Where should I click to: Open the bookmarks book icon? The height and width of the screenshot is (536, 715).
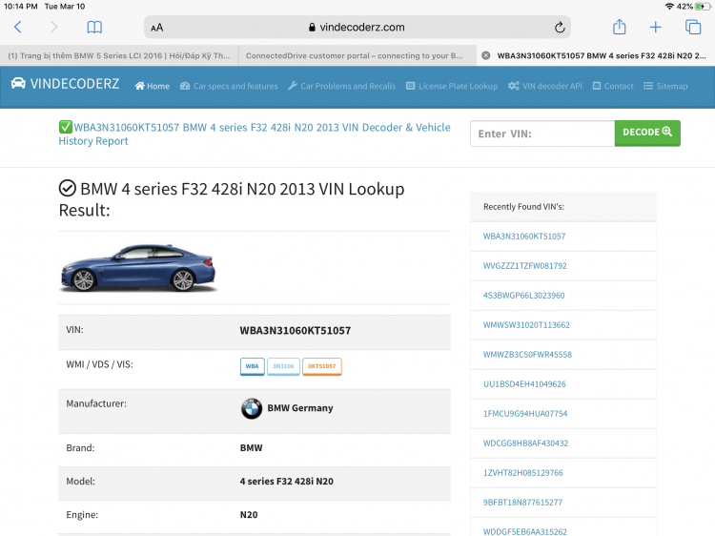pyautogui.click(x=94, y=27)
